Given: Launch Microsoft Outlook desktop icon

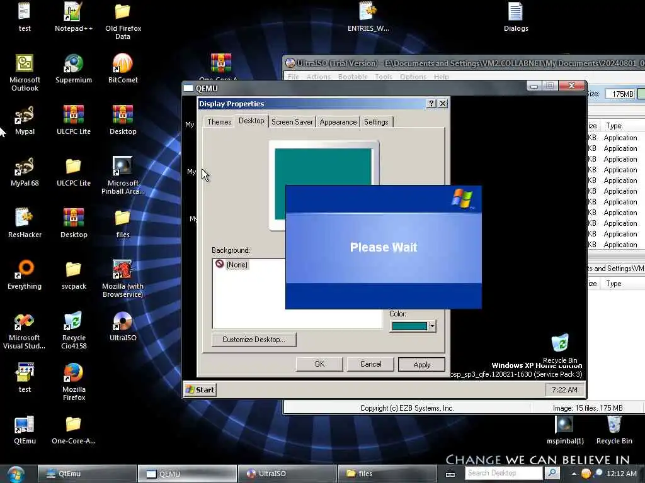Looking at the screenshot, I should click(25, 72).
